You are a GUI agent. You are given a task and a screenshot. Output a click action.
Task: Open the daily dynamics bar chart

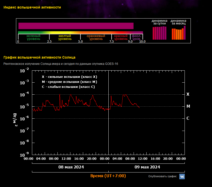click(160, 33)
